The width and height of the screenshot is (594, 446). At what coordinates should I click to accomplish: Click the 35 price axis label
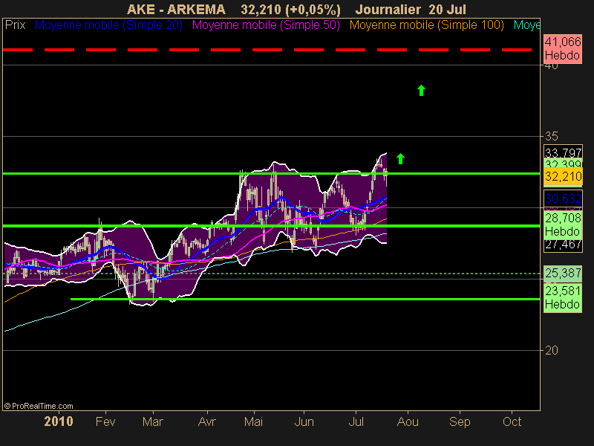pos(552,136)
